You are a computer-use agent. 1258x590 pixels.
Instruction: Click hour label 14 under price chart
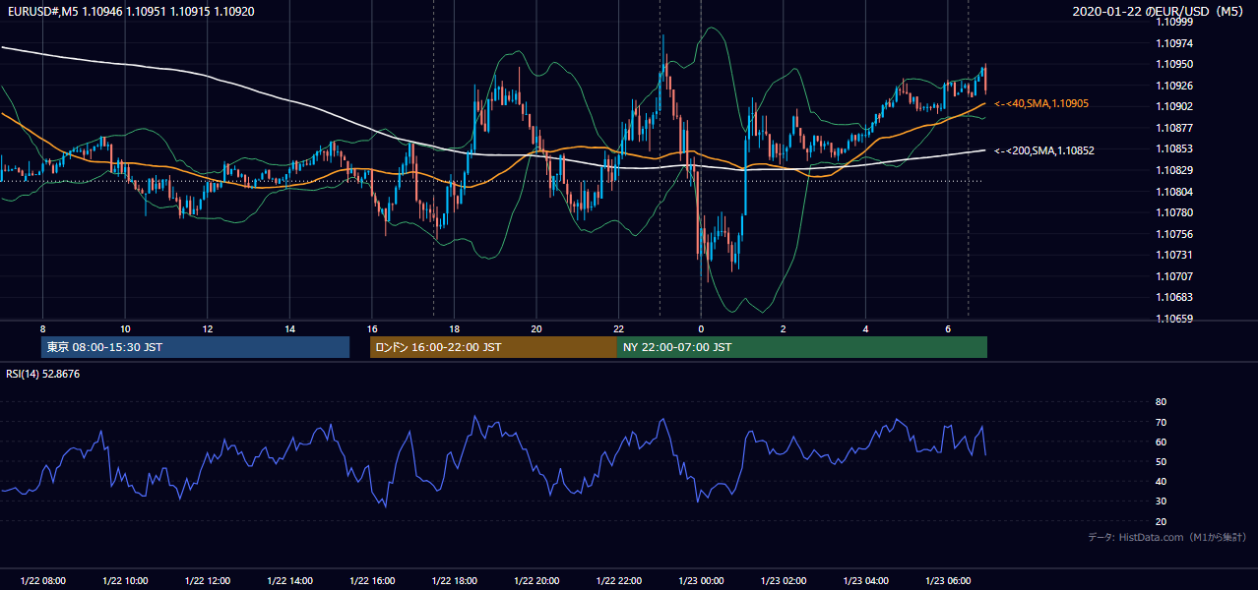click(x=289, y=328)
